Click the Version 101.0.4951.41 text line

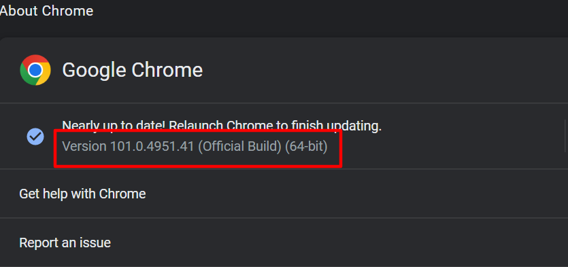point(195,147)
